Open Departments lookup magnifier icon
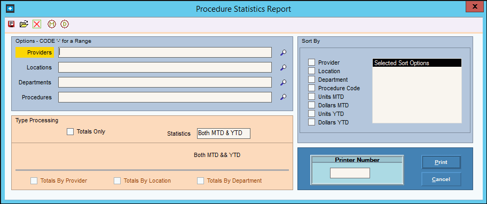This screenshot has width=487, height=204. coord(283,82)
